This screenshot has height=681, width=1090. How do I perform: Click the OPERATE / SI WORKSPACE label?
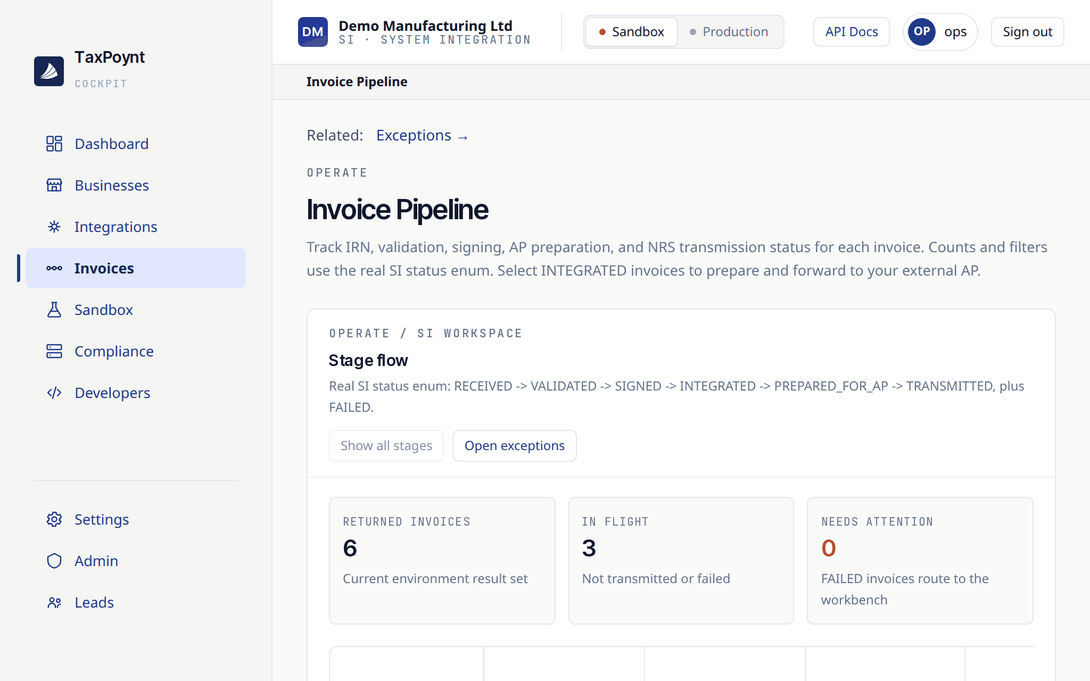click(426, 334)
